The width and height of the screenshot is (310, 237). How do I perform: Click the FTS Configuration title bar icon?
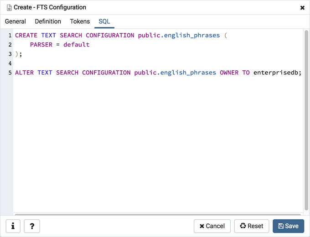(9, 8)
